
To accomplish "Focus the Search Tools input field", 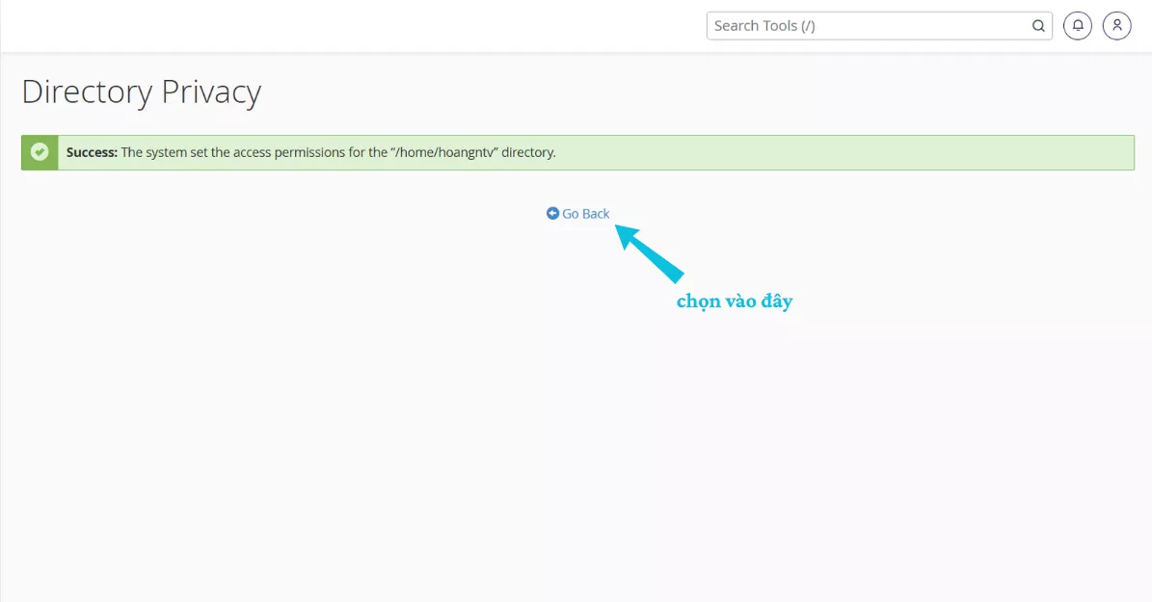I will 868,26.
